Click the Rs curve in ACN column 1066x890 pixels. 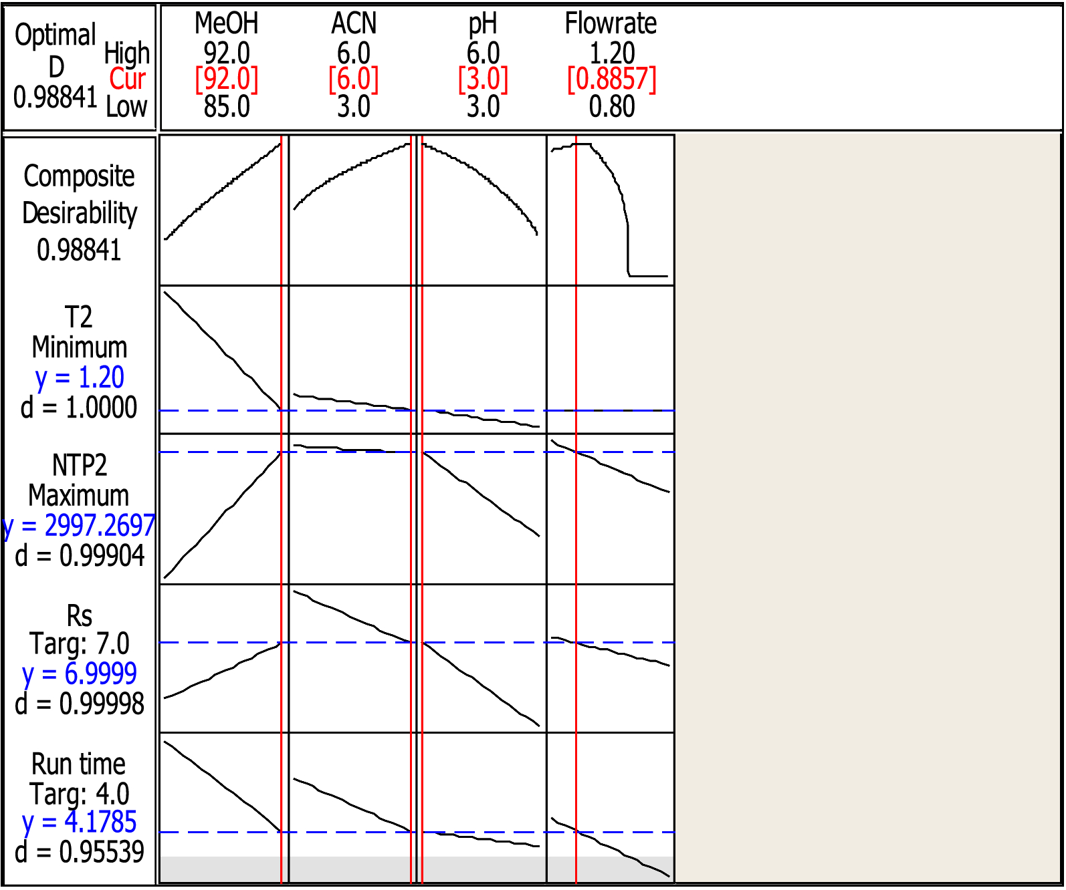354,617
